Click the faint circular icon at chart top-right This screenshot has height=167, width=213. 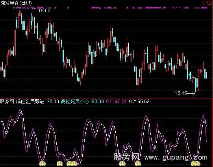click(204, 3)
